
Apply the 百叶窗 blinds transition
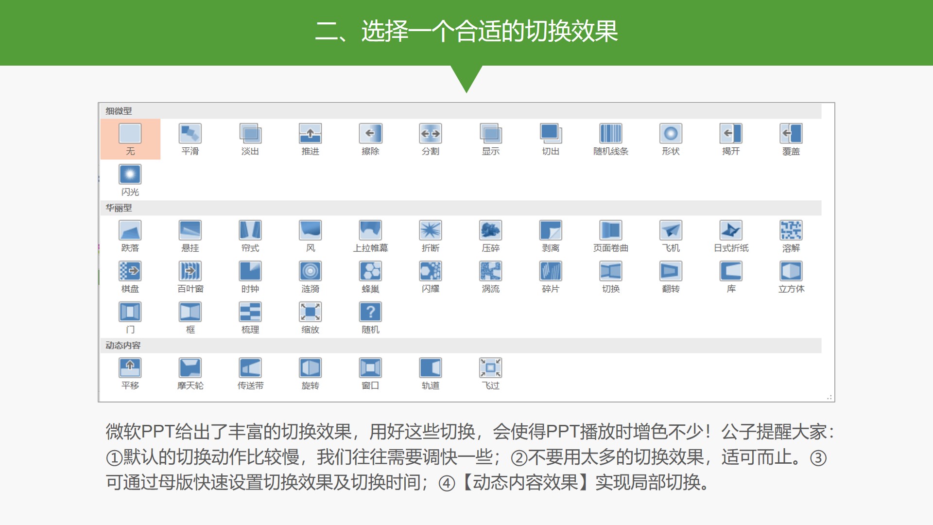point(190,277)
